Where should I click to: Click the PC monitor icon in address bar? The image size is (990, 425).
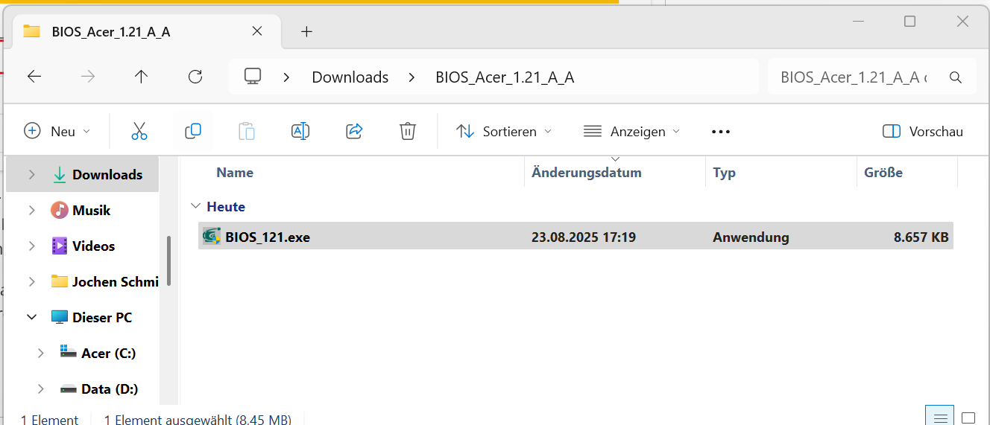point(253,77)
